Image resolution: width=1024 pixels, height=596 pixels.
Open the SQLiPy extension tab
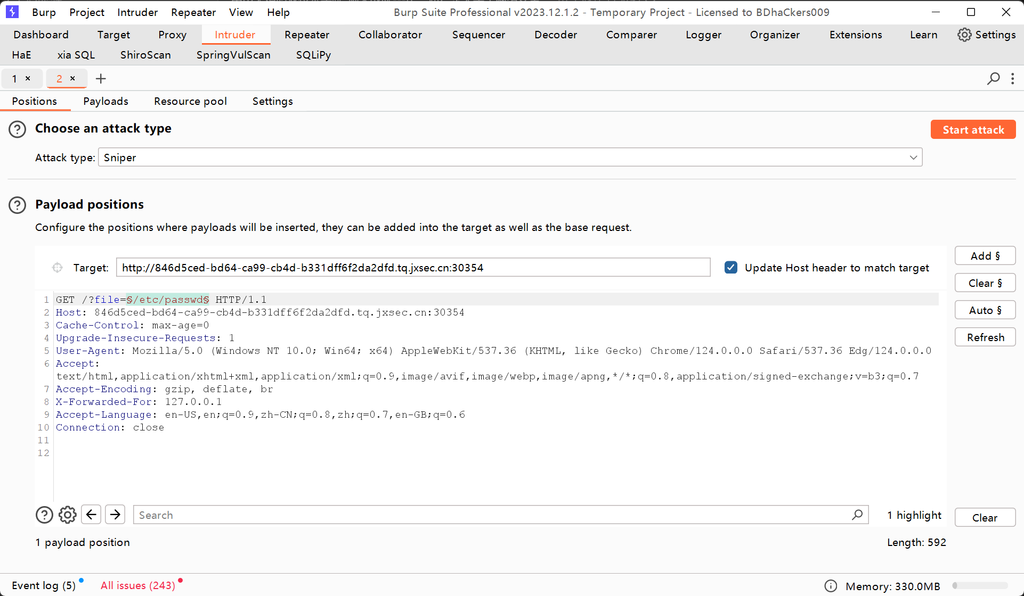pyautogui.click(x=313, y=55)
